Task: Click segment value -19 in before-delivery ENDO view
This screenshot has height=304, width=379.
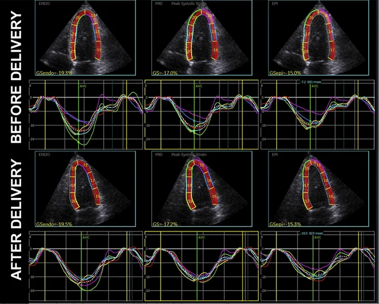Action: (x=98, y=50)
